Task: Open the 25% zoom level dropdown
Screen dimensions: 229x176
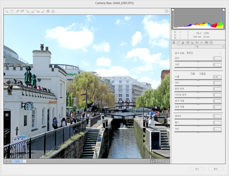Action: (x=24, y=161)
